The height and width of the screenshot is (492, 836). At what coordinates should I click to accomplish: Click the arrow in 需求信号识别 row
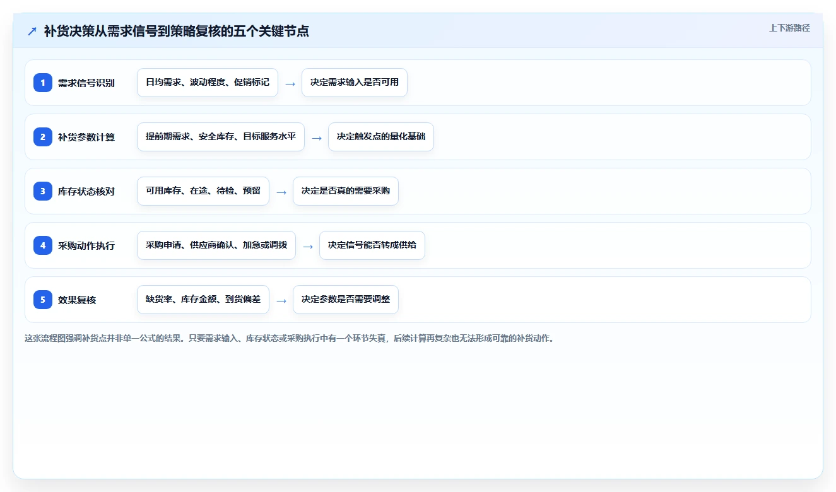click(x=290, y=83)
